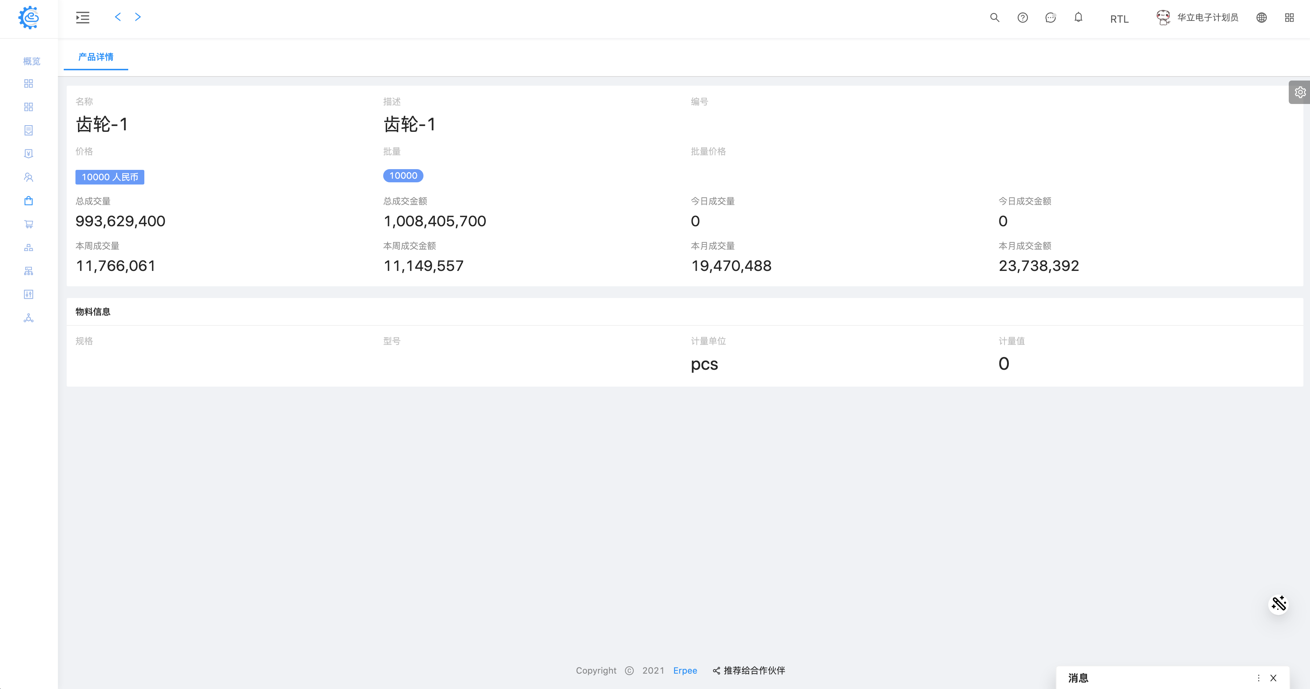Image resolution: width=1310 pixels, height=689 pixels.
Task: Click the notification bell icon
Action: (1078, 18)
